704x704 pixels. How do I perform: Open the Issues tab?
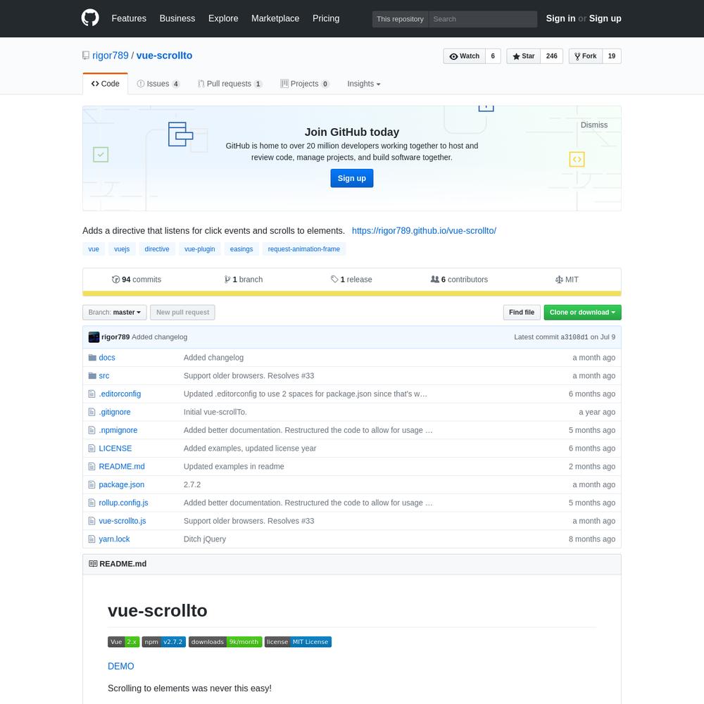coord(158,84)
